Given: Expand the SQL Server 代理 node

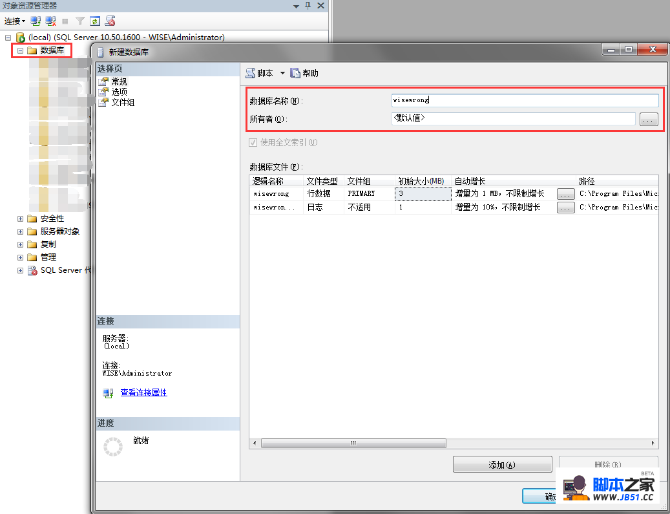Looking at the screenshot, I should pos(19,270).
